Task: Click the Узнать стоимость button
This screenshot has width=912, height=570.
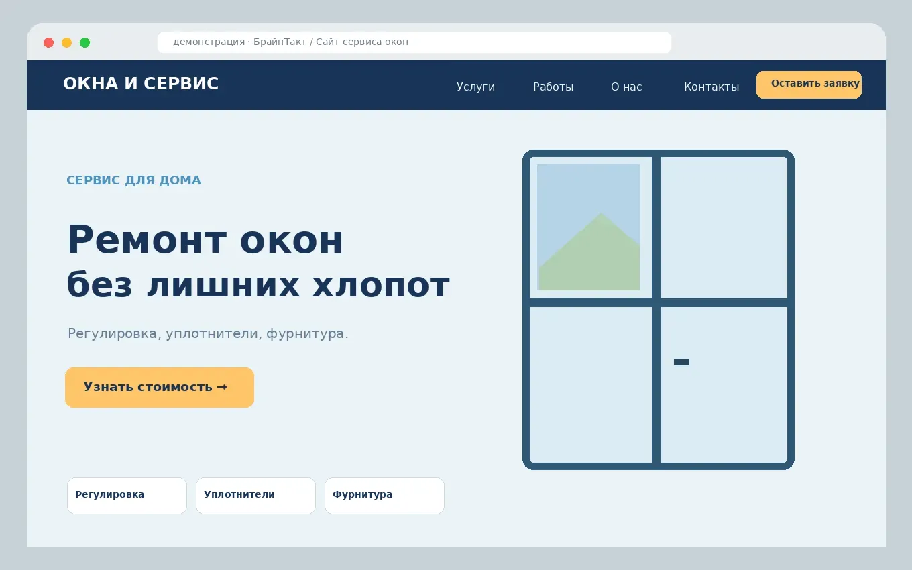Action: click(160, 387)
